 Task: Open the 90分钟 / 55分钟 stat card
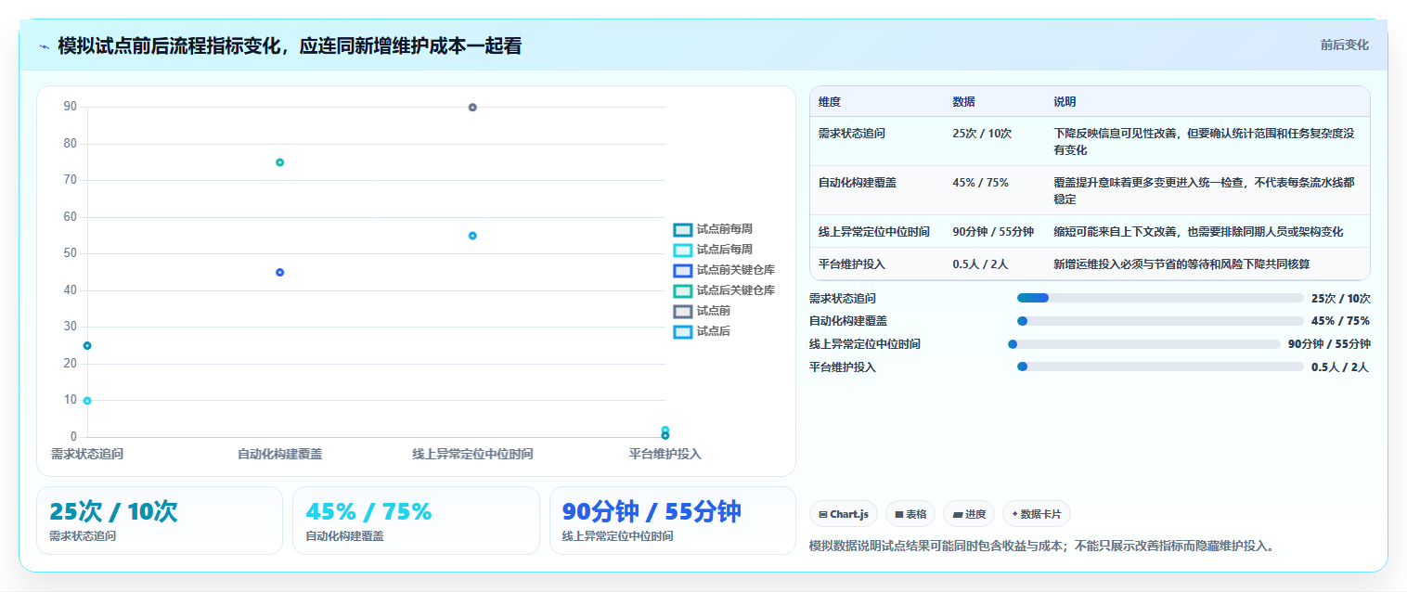tap(673, 521)
